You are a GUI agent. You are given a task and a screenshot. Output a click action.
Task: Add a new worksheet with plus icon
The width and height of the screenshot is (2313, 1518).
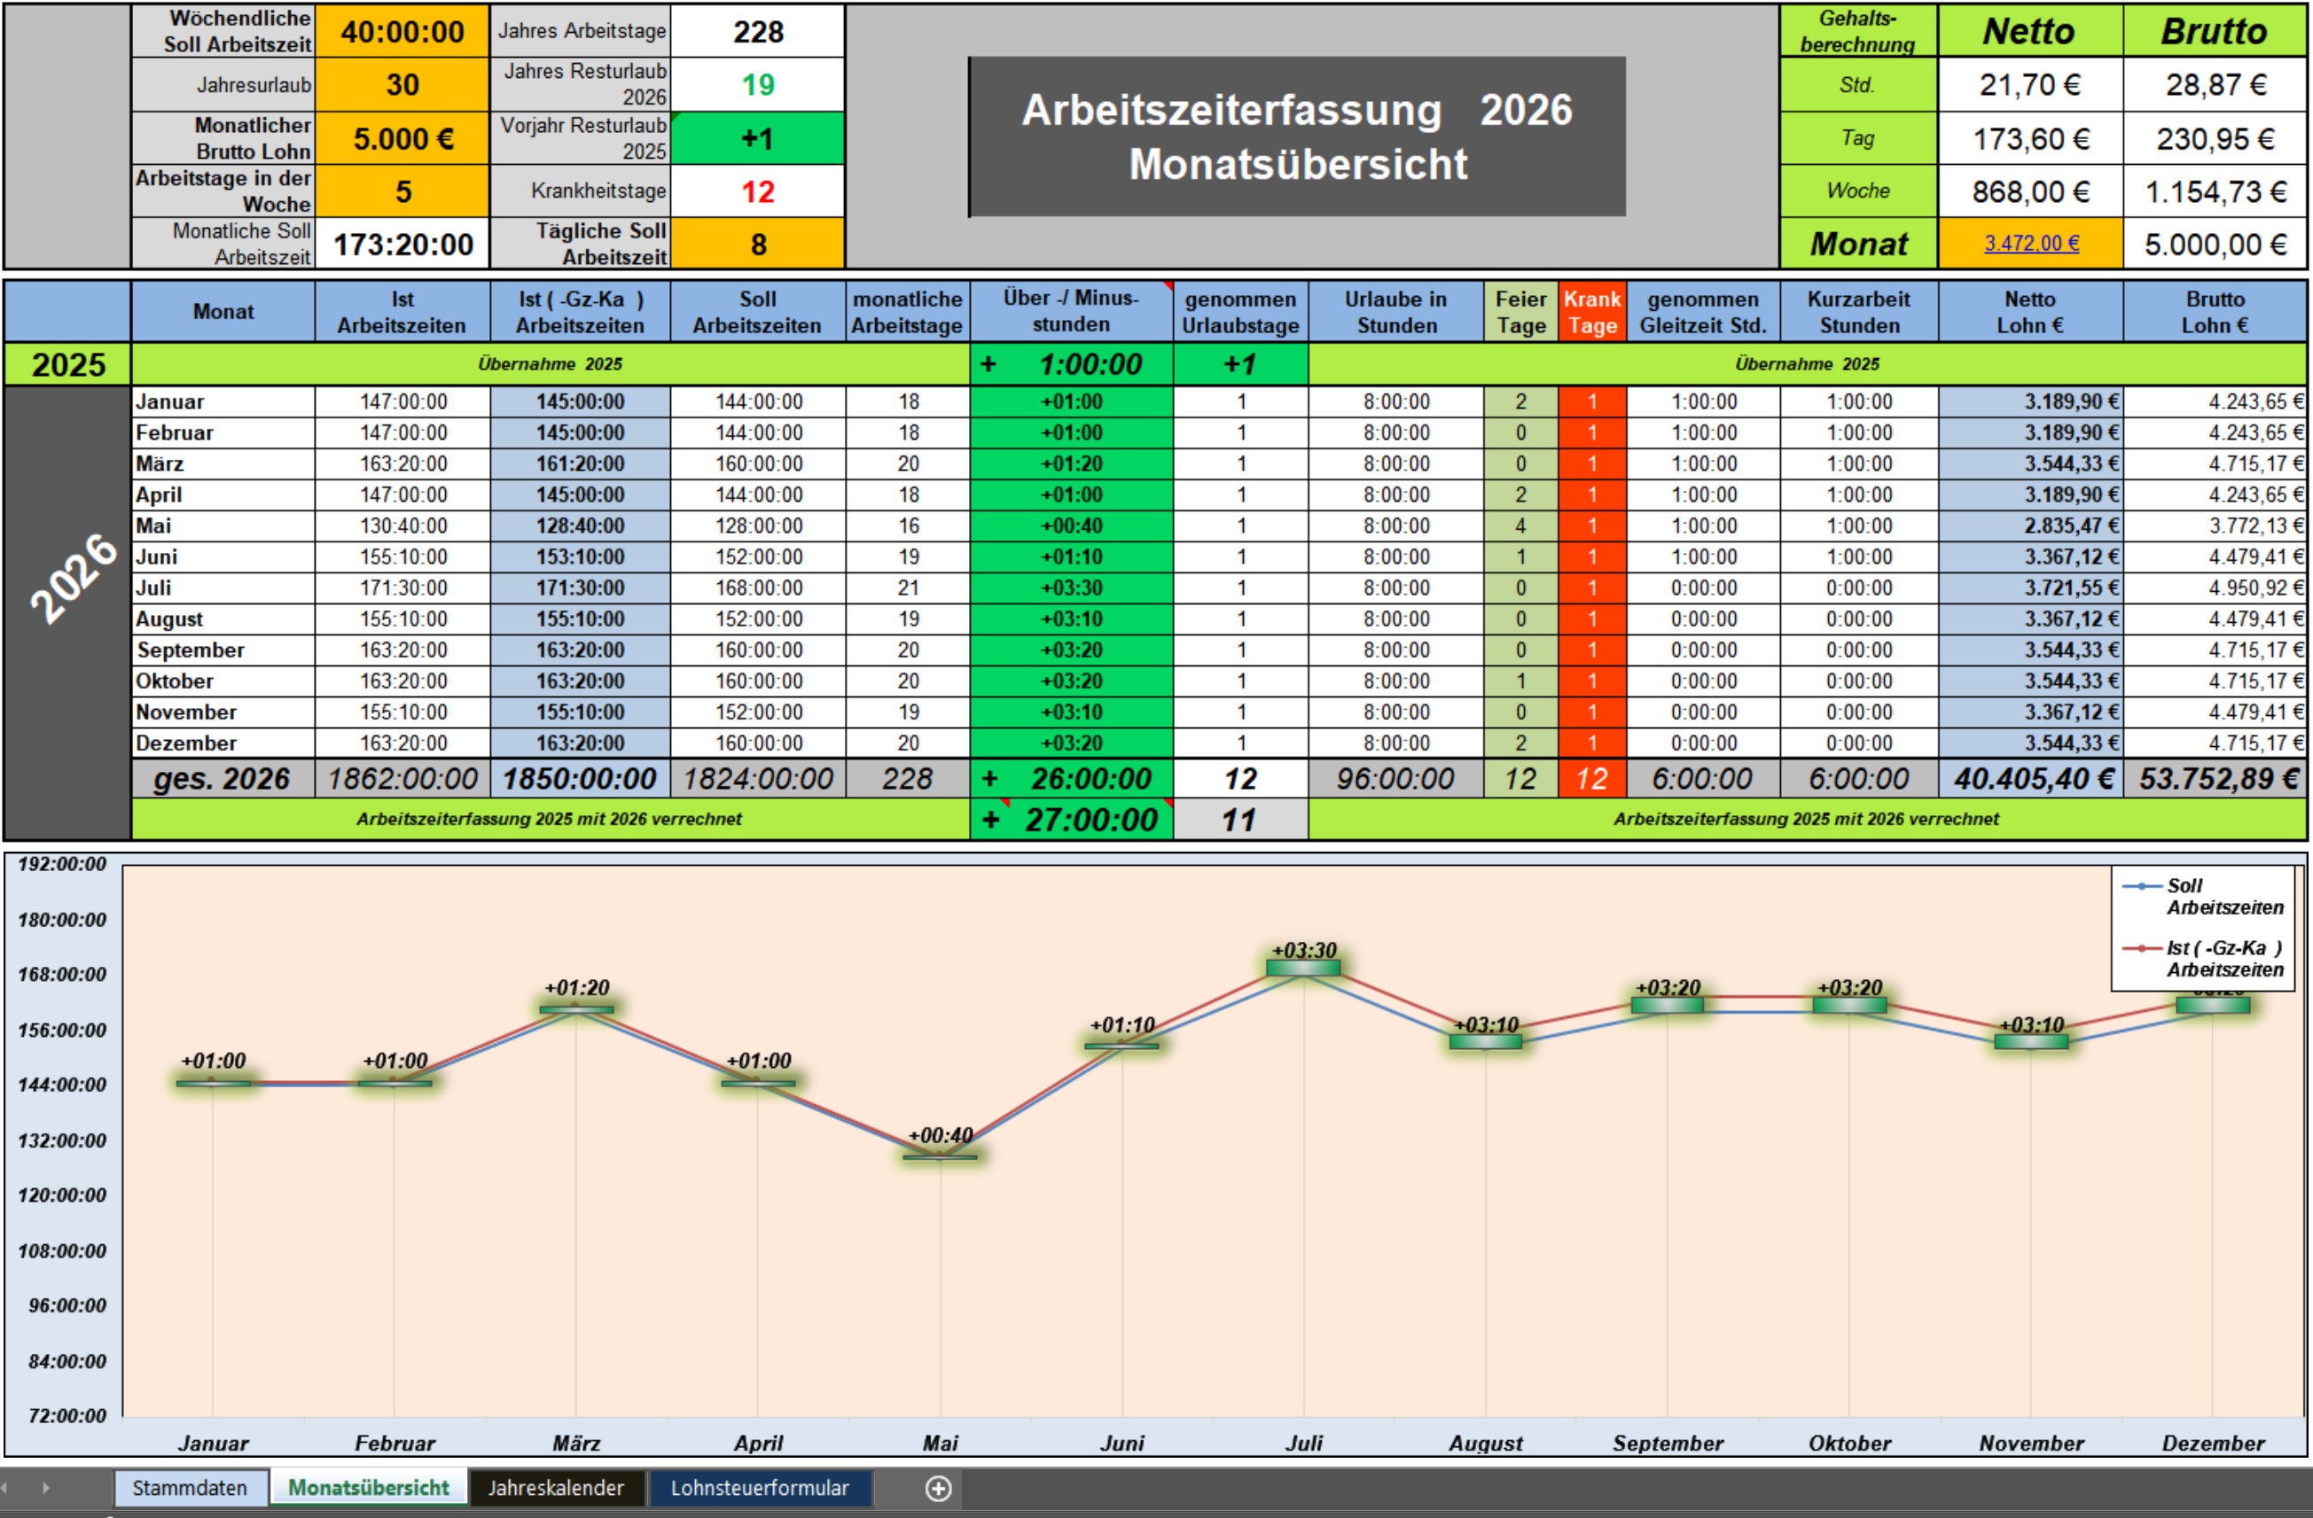(938, 1488)
